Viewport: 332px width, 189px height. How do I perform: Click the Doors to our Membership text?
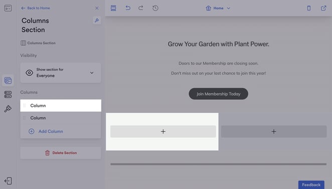click(x=218, y=63)
